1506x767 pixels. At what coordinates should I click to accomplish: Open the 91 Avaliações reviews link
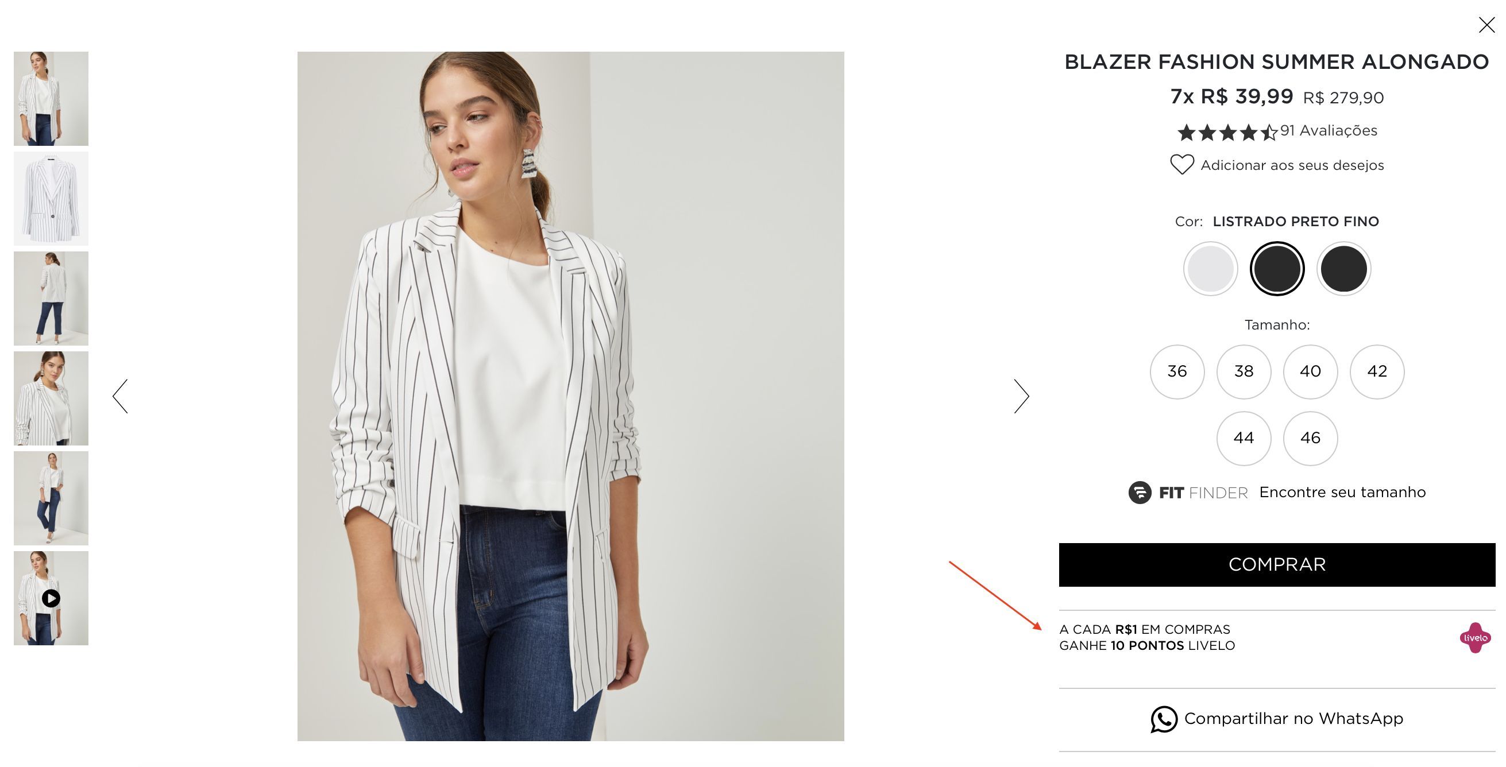[x=1329, y=130]
